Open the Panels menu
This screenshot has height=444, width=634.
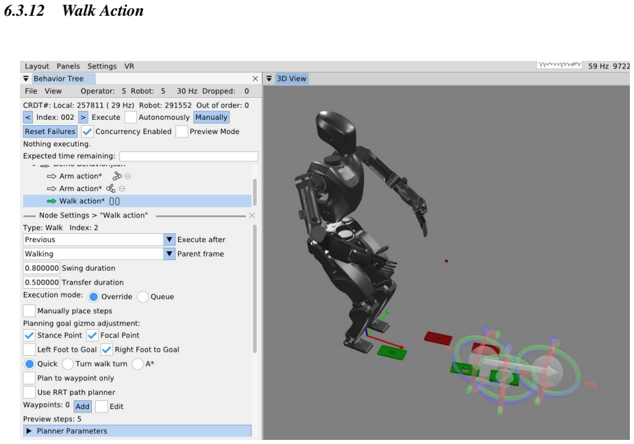68,66
